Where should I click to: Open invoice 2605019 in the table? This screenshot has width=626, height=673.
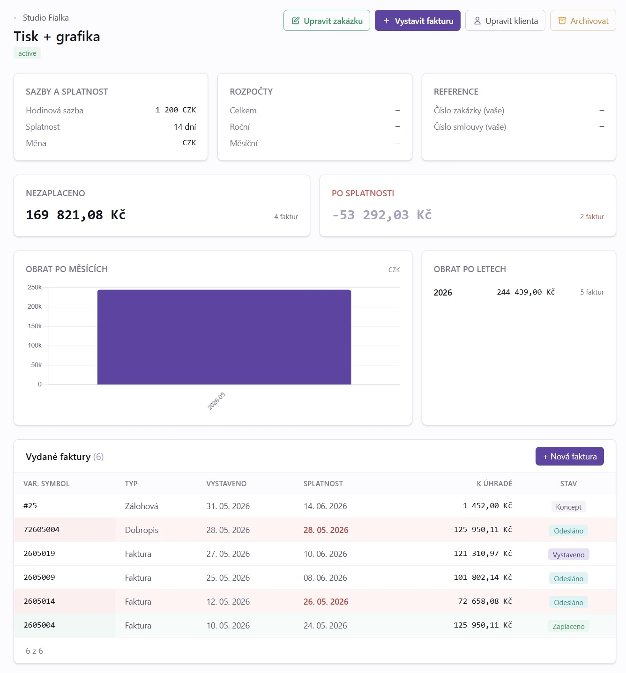[x=314, y=554]
